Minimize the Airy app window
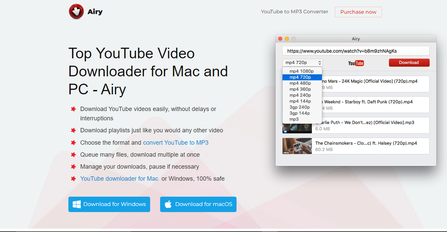The image size is (447, 232). pyautogui.click(x=287, y=39)
